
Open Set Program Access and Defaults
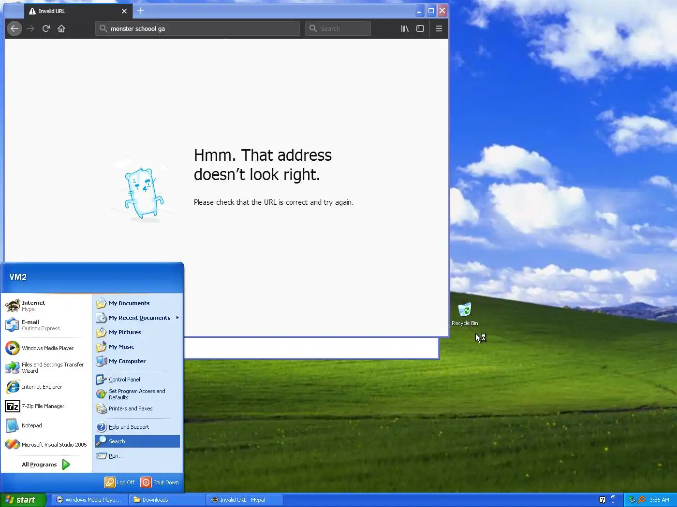click(137, 394)
